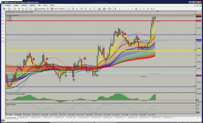
Task: Select the trendline drawing tool
Action: click(132, 9)
